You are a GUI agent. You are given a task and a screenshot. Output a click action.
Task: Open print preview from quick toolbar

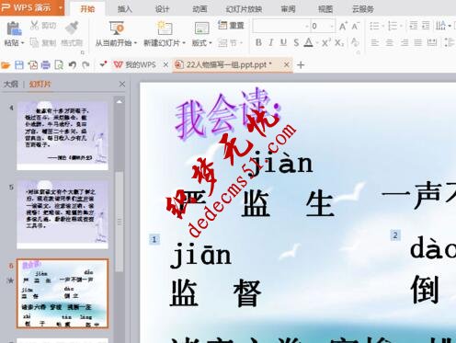pos(59,65)
